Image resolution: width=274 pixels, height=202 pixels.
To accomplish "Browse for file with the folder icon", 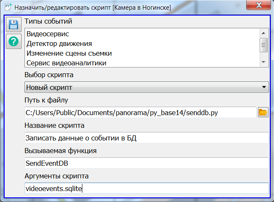I will pos(263,112).
